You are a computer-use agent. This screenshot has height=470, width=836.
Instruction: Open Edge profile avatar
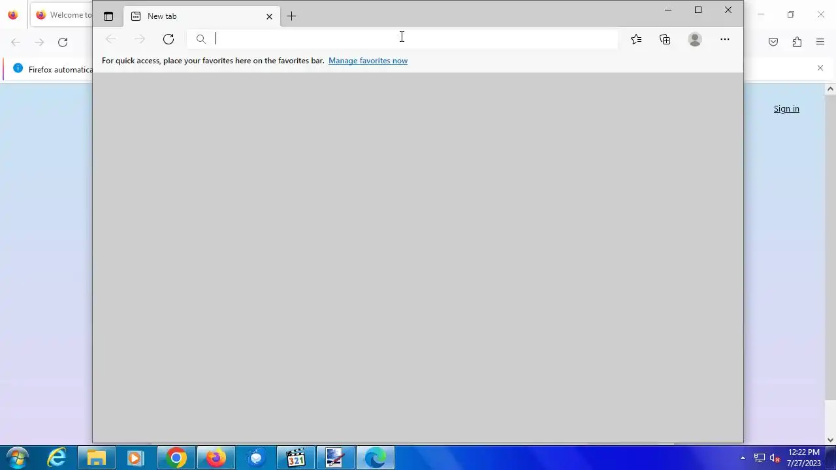pos(695,39)
